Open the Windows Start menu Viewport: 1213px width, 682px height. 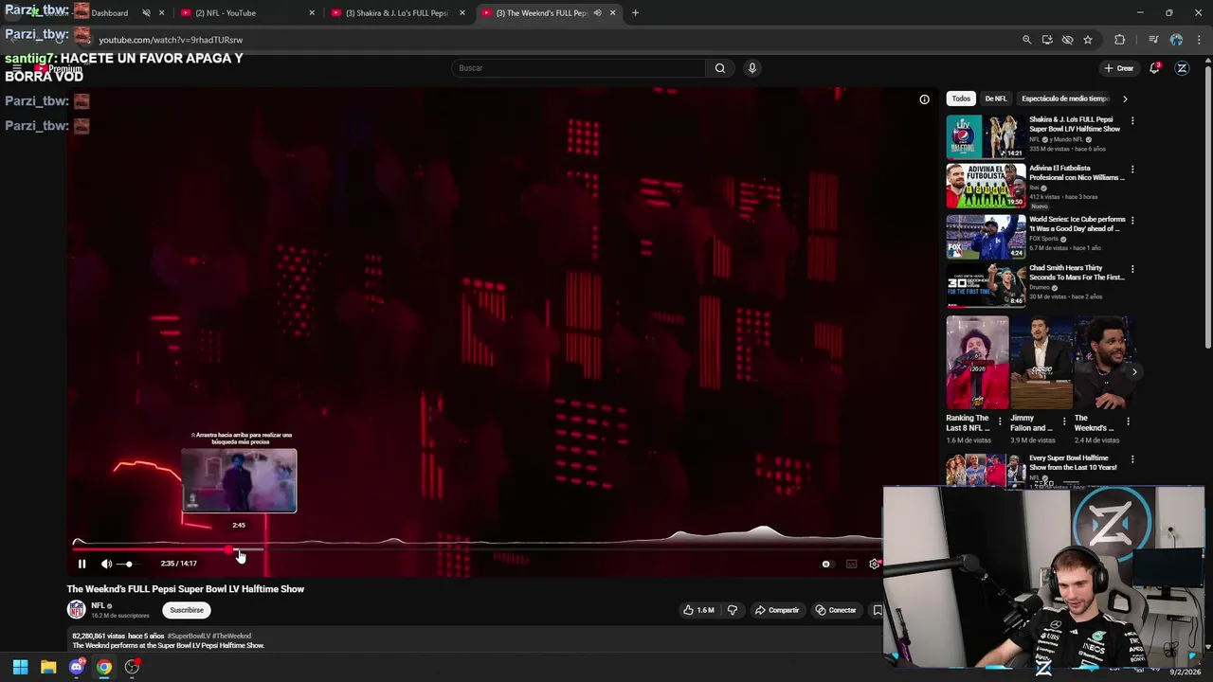point(20,667)
